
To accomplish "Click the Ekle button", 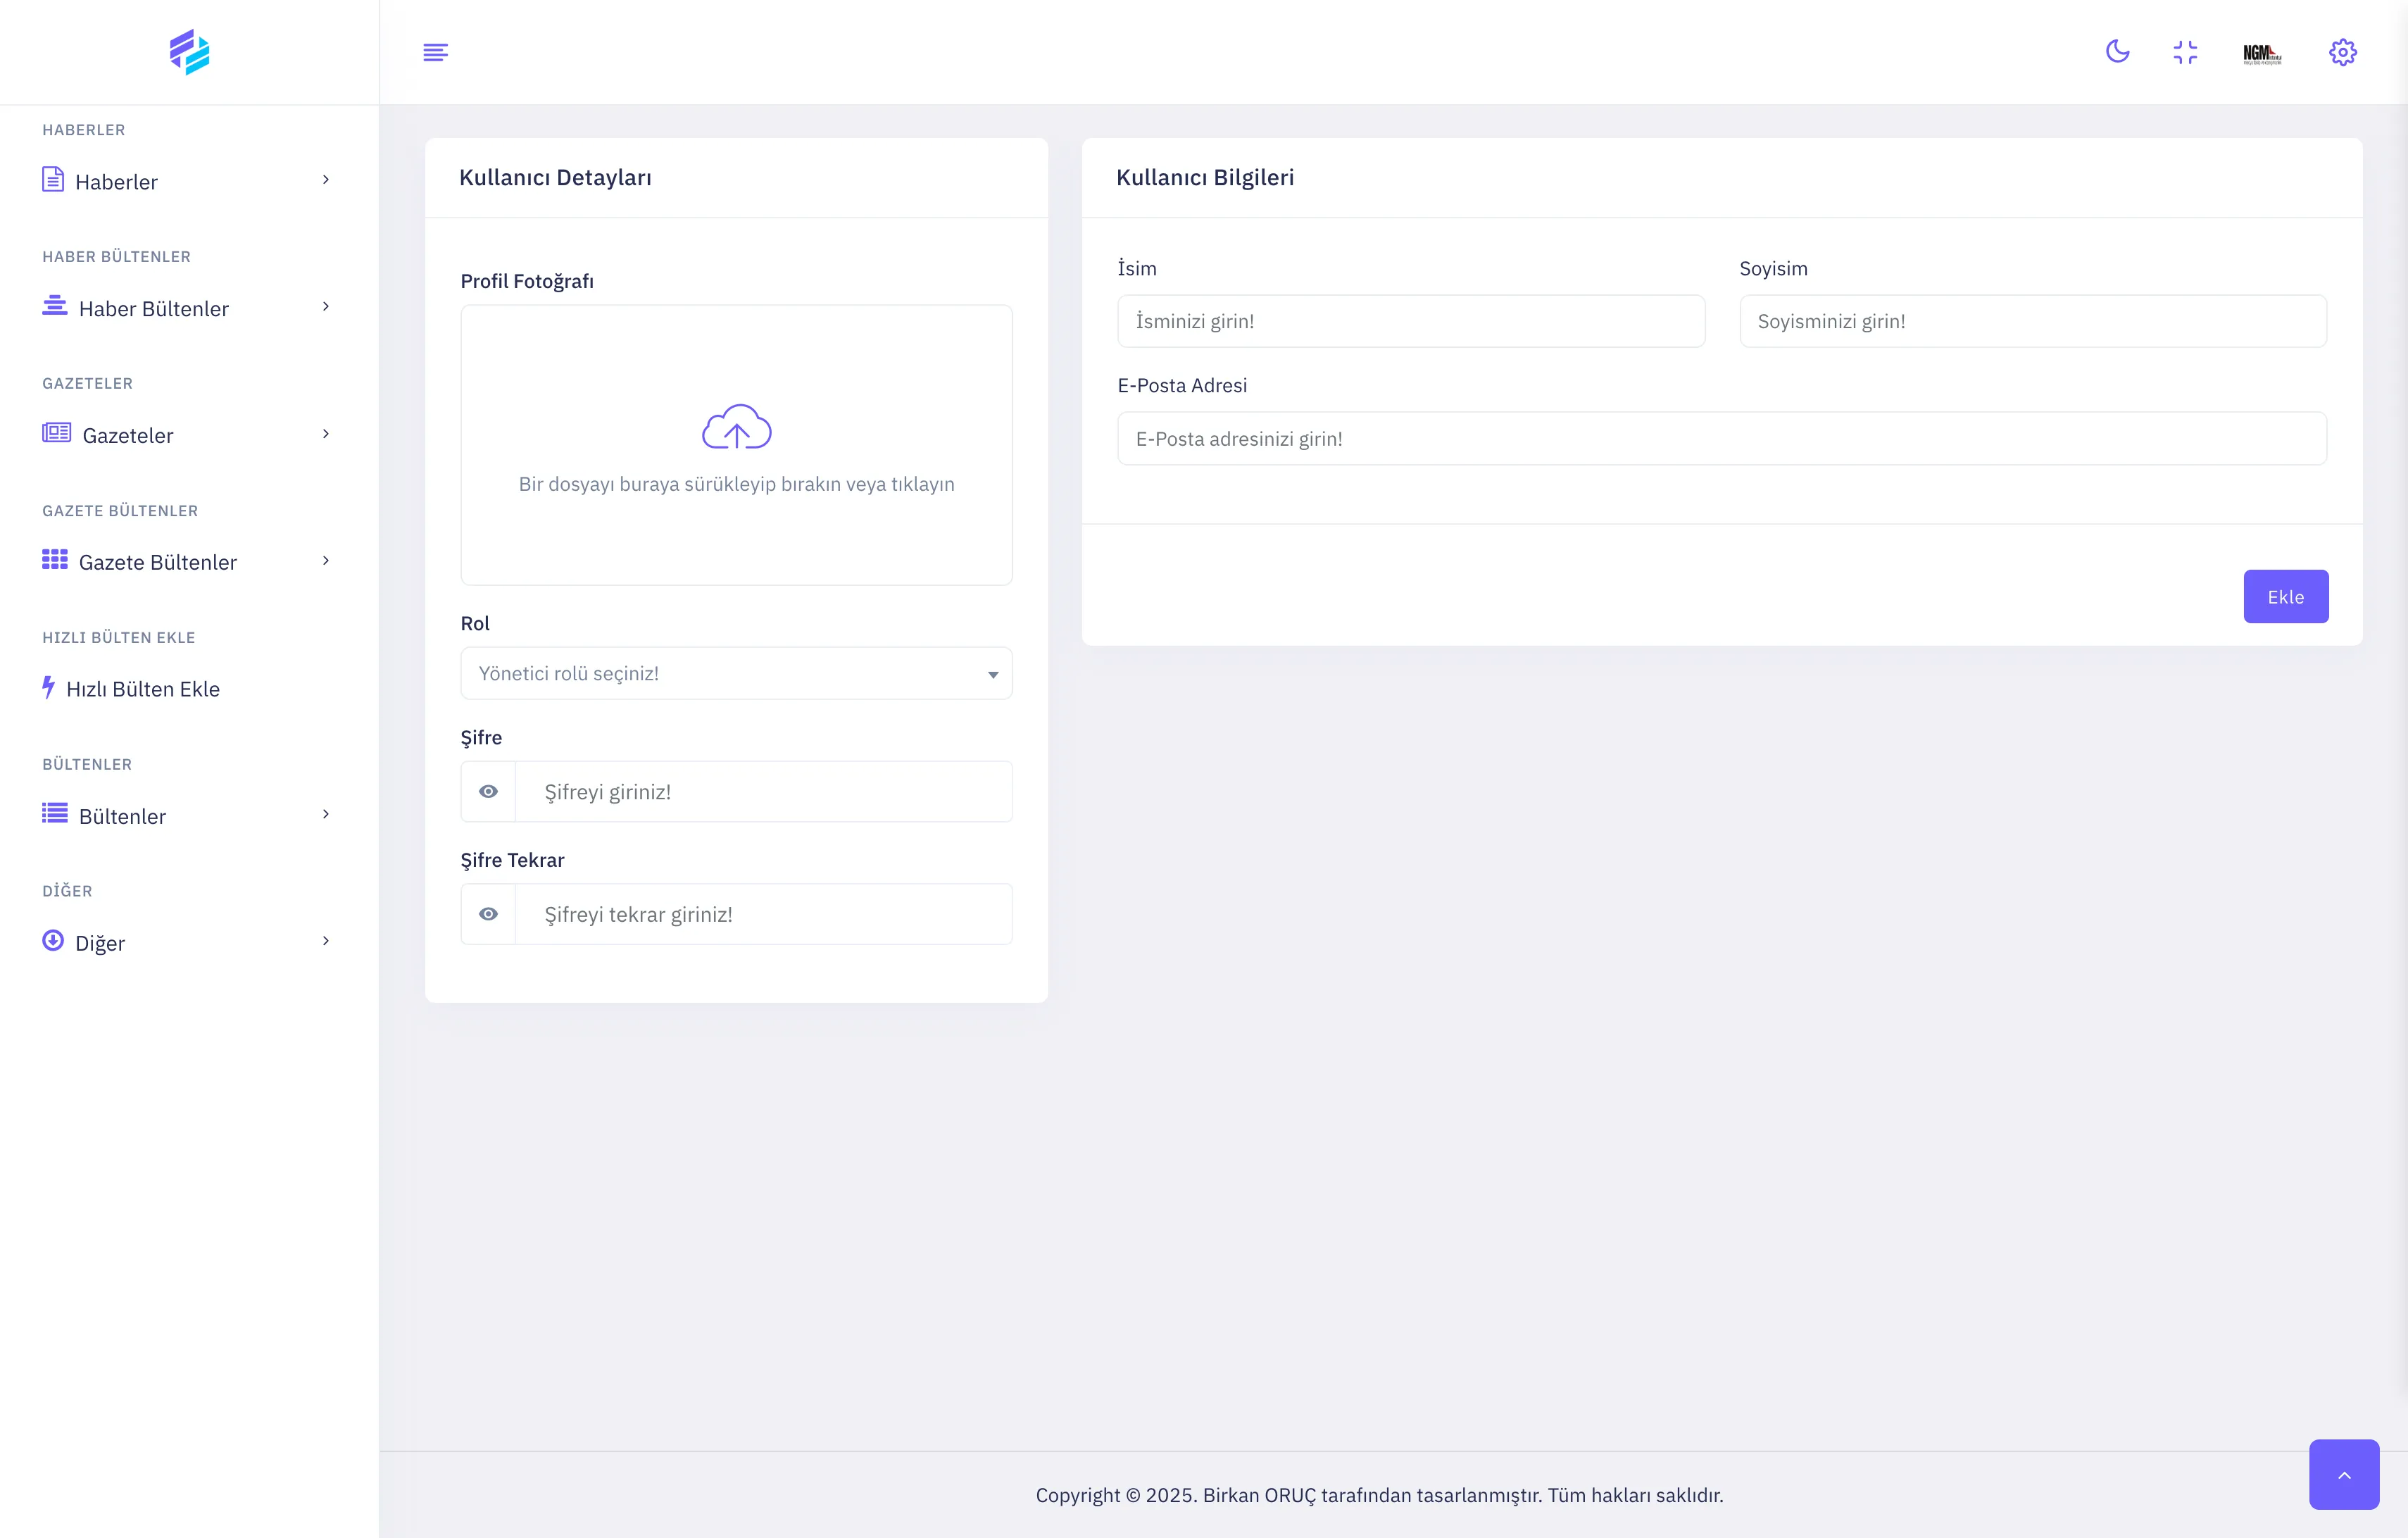I will (x=2285, y=597).
